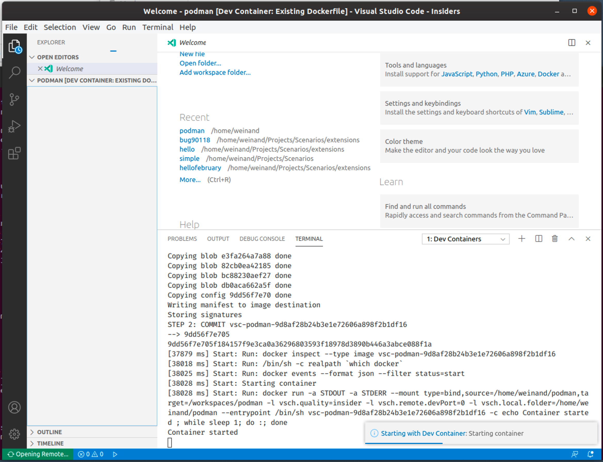
Task: Click 'Opening Remote' in the status bar
Action: [38, 454]
